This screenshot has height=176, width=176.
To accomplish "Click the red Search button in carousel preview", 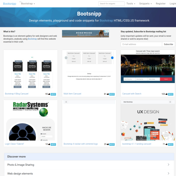I will [166, 79].
